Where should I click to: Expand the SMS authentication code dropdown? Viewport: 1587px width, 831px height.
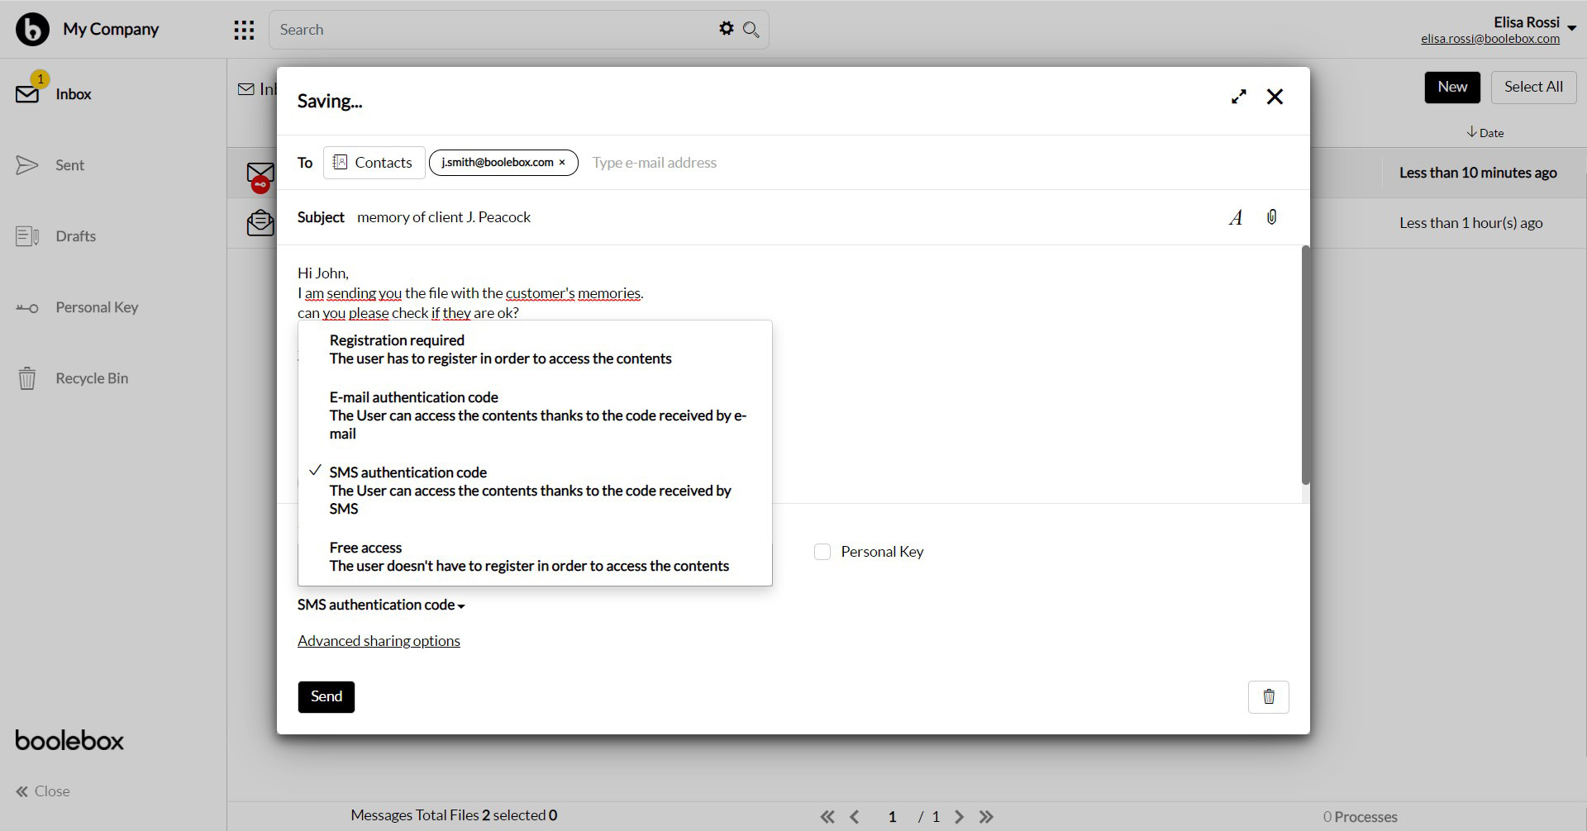(x=381, y=605)
